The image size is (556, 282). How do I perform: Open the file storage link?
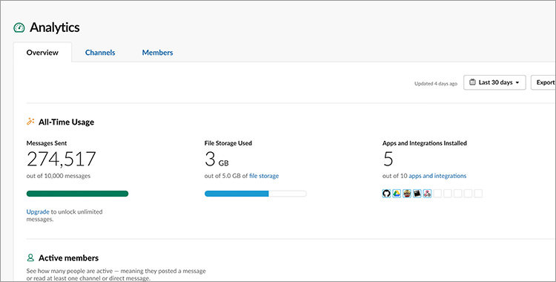coord(264,176)
